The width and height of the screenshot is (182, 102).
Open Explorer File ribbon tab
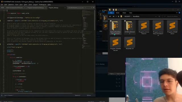(111, 13)
